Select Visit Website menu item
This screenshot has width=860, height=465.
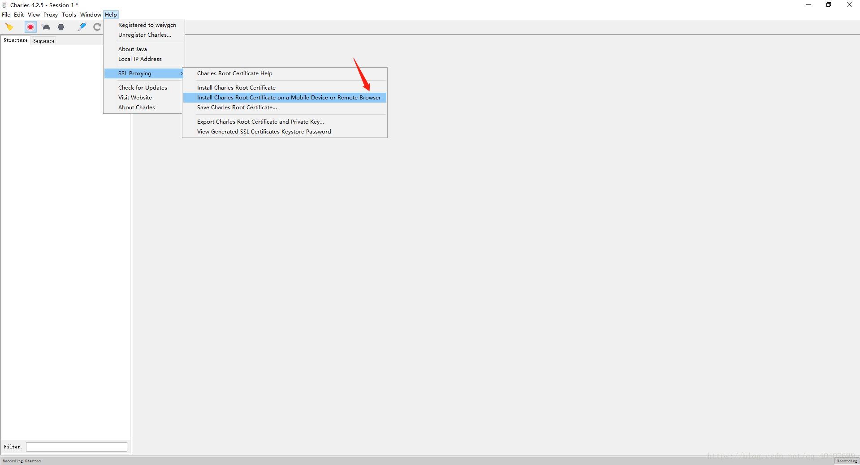144,97
